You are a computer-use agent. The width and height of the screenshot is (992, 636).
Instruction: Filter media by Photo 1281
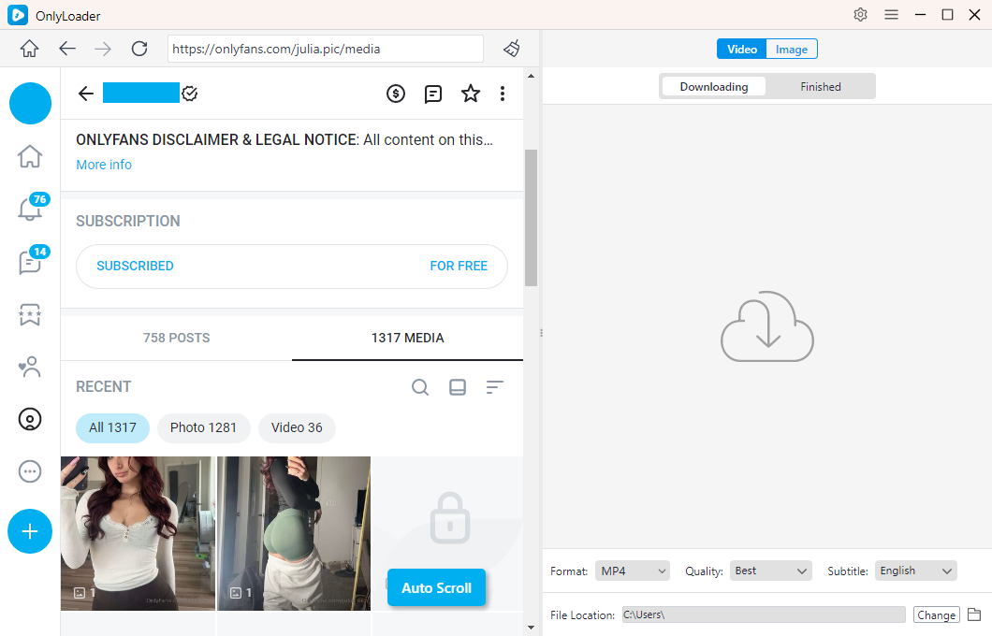pos(203,427)
